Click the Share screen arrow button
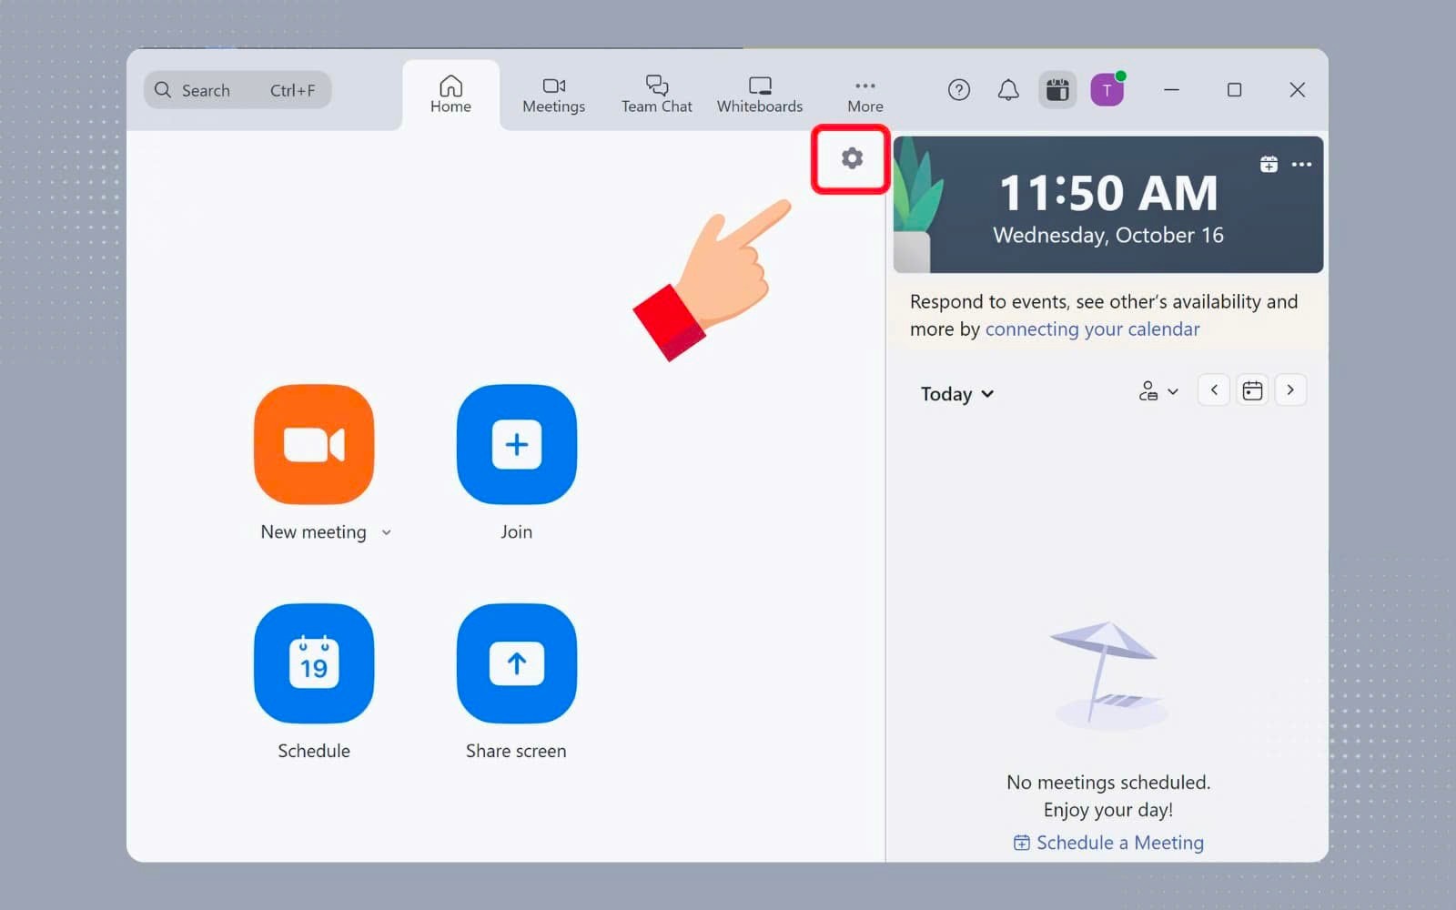Image resolution: width=1456 pixels, height=910 pixels. point(517,663)
